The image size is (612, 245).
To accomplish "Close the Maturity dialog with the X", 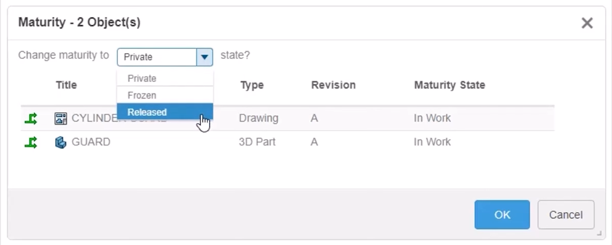I will coord(587,23).
